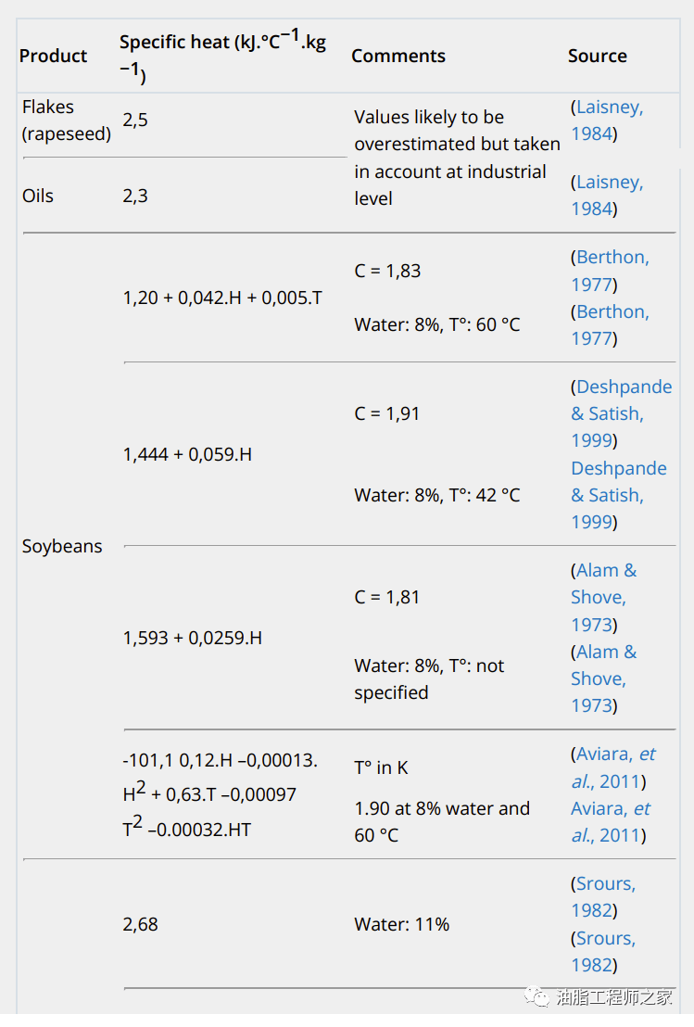Open Laisney, 1984 link in Flakes row
Image resolution: width=694 pixels, height=1027 pixels.
[x=607, y=120]
